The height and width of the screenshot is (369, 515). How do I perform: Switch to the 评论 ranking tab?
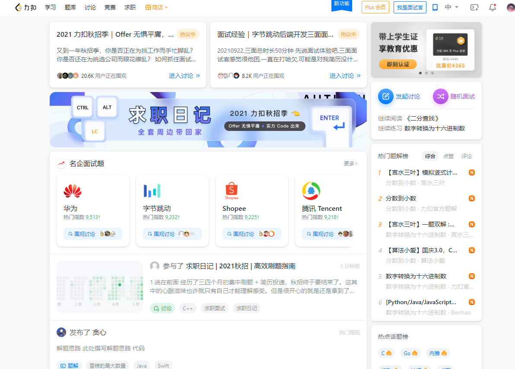[x=466, y=156]
